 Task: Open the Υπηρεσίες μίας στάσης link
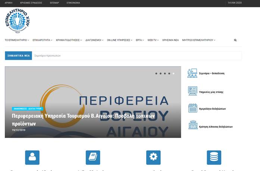pyautogui.click(x=211, y=92)
